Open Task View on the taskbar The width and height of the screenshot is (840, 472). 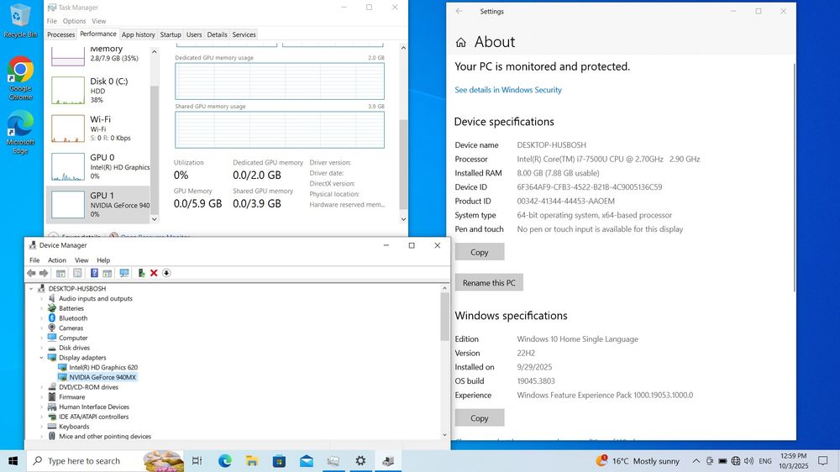tap(197, 461)
